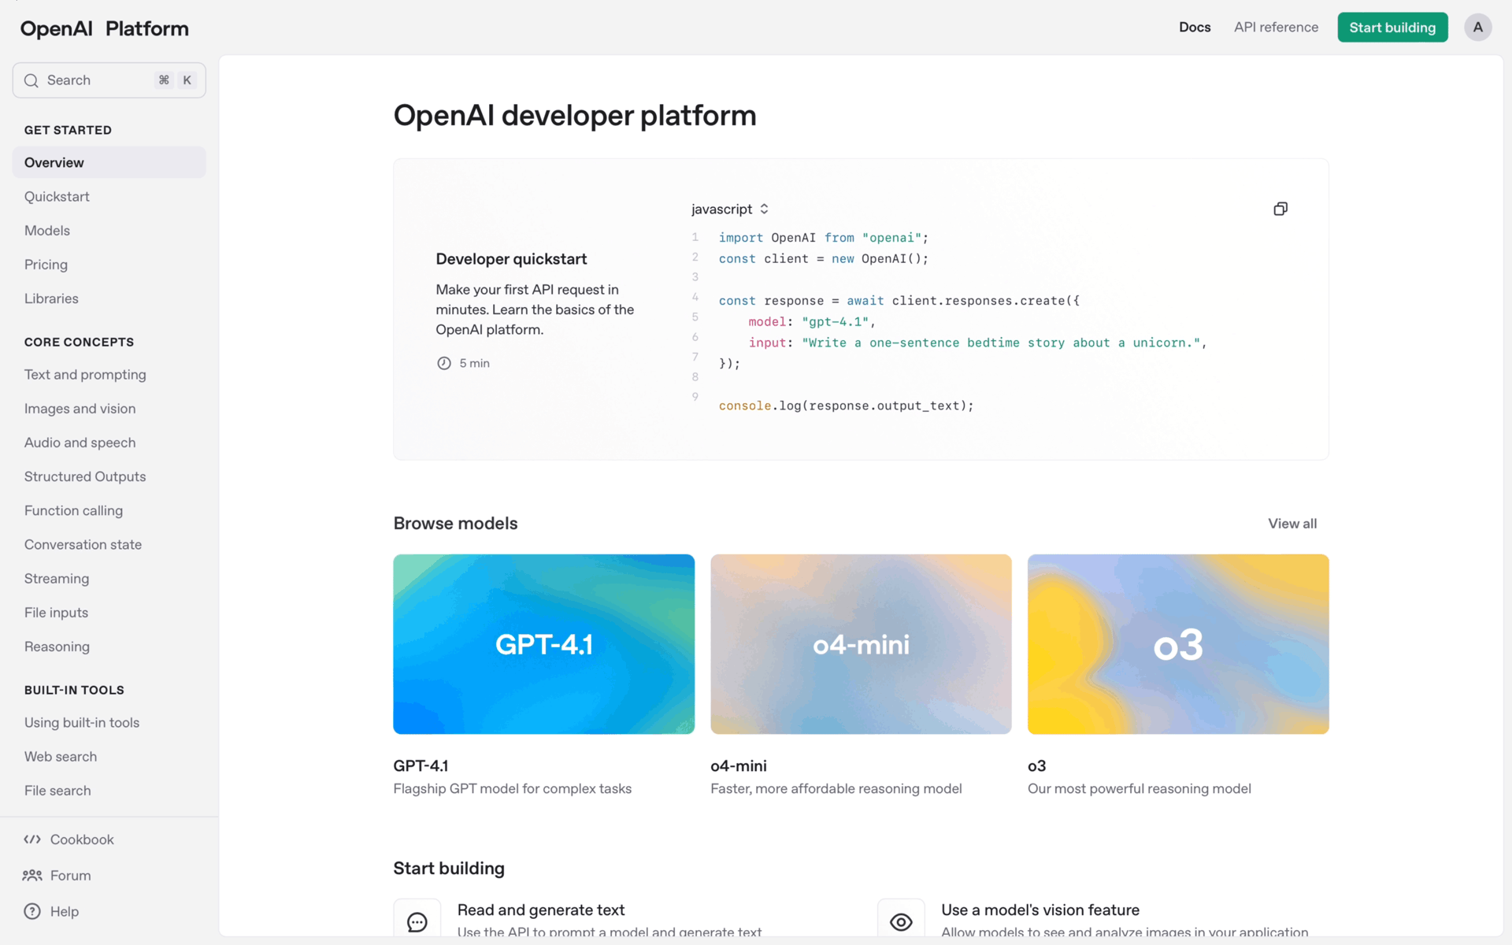Click the green Start building button
The height and width of the screenshot is (945, 1512).
(x=1392, y=28)
